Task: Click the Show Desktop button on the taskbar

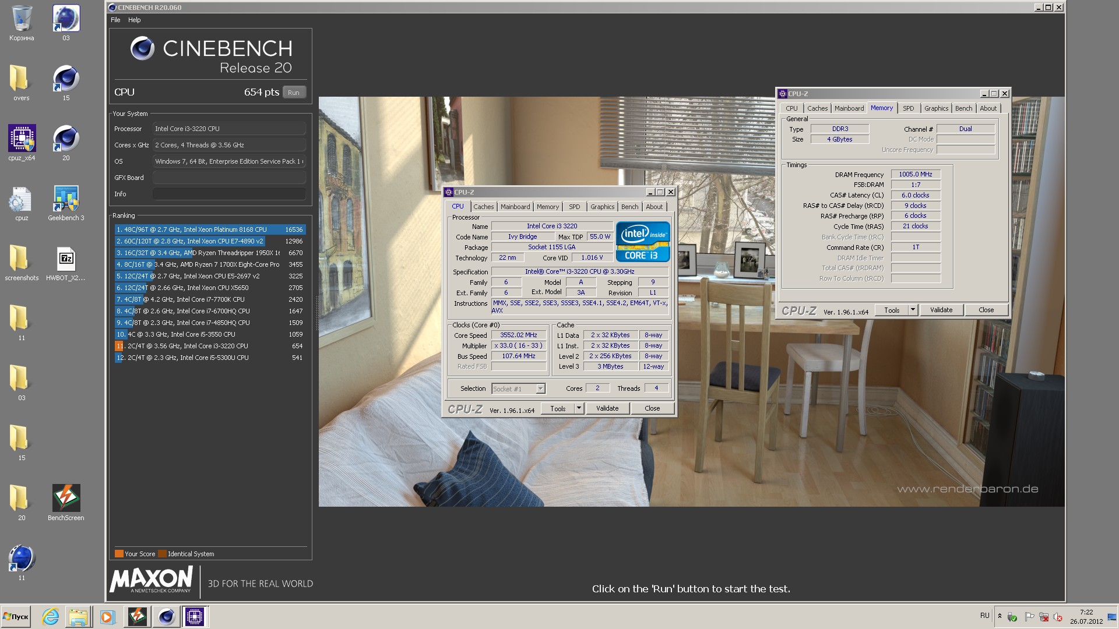Action: [1112, 617]
